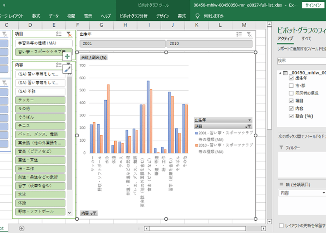The height and width of the screenshot is (233, 326).
Task: Click the lightbulb Tell Me icon
Action: pos(198,16)
